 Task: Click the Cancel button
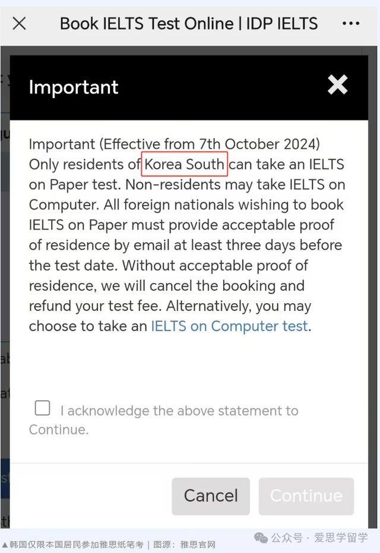pyautogui.click(x=211, y=496)
